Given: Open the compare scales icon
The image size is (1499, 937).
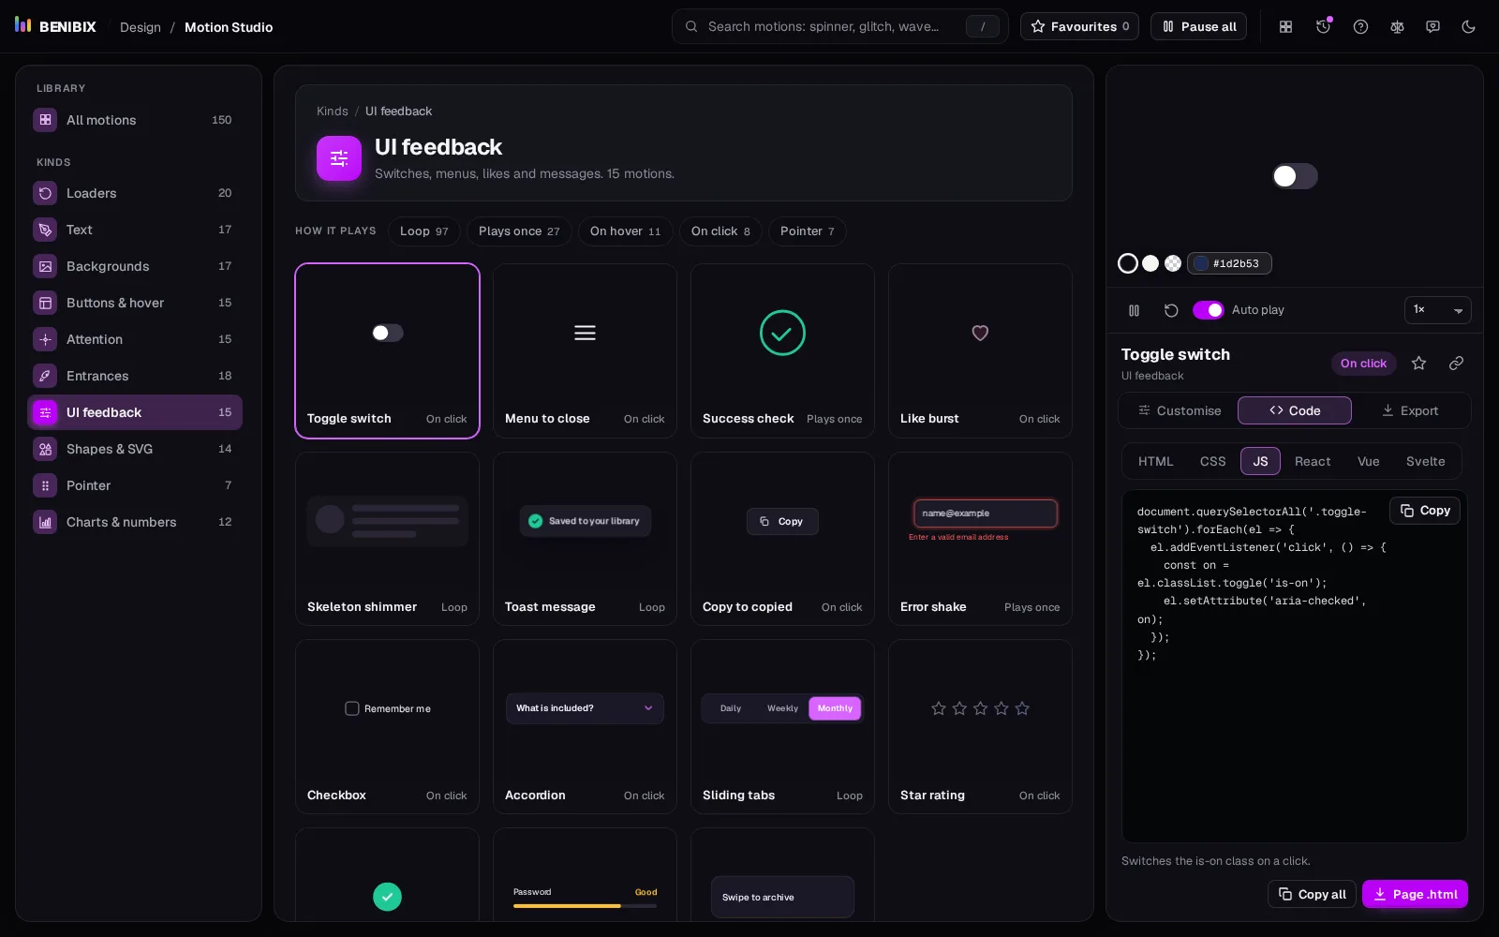Looking at the screenshot, I should tap(1397, 27).
